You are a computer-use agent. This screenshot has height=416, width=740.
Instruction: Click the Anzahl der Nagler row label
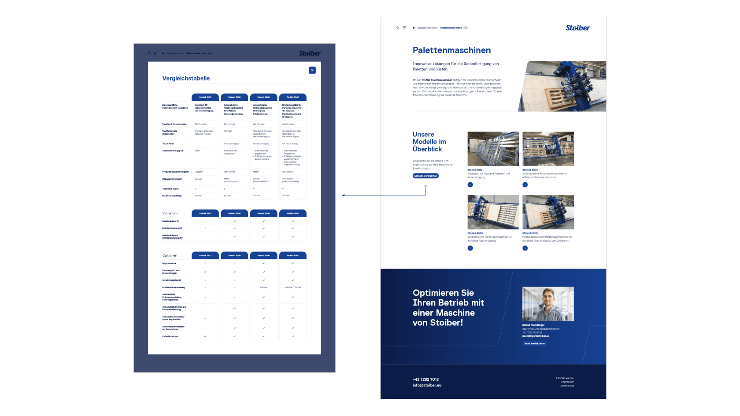[170, 189]
